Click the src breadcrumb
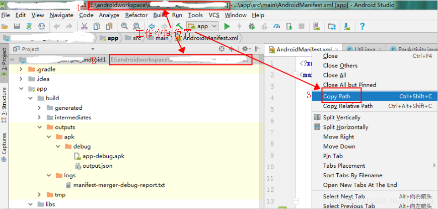This screenshot has height=209, width=438. coord(133,38)
